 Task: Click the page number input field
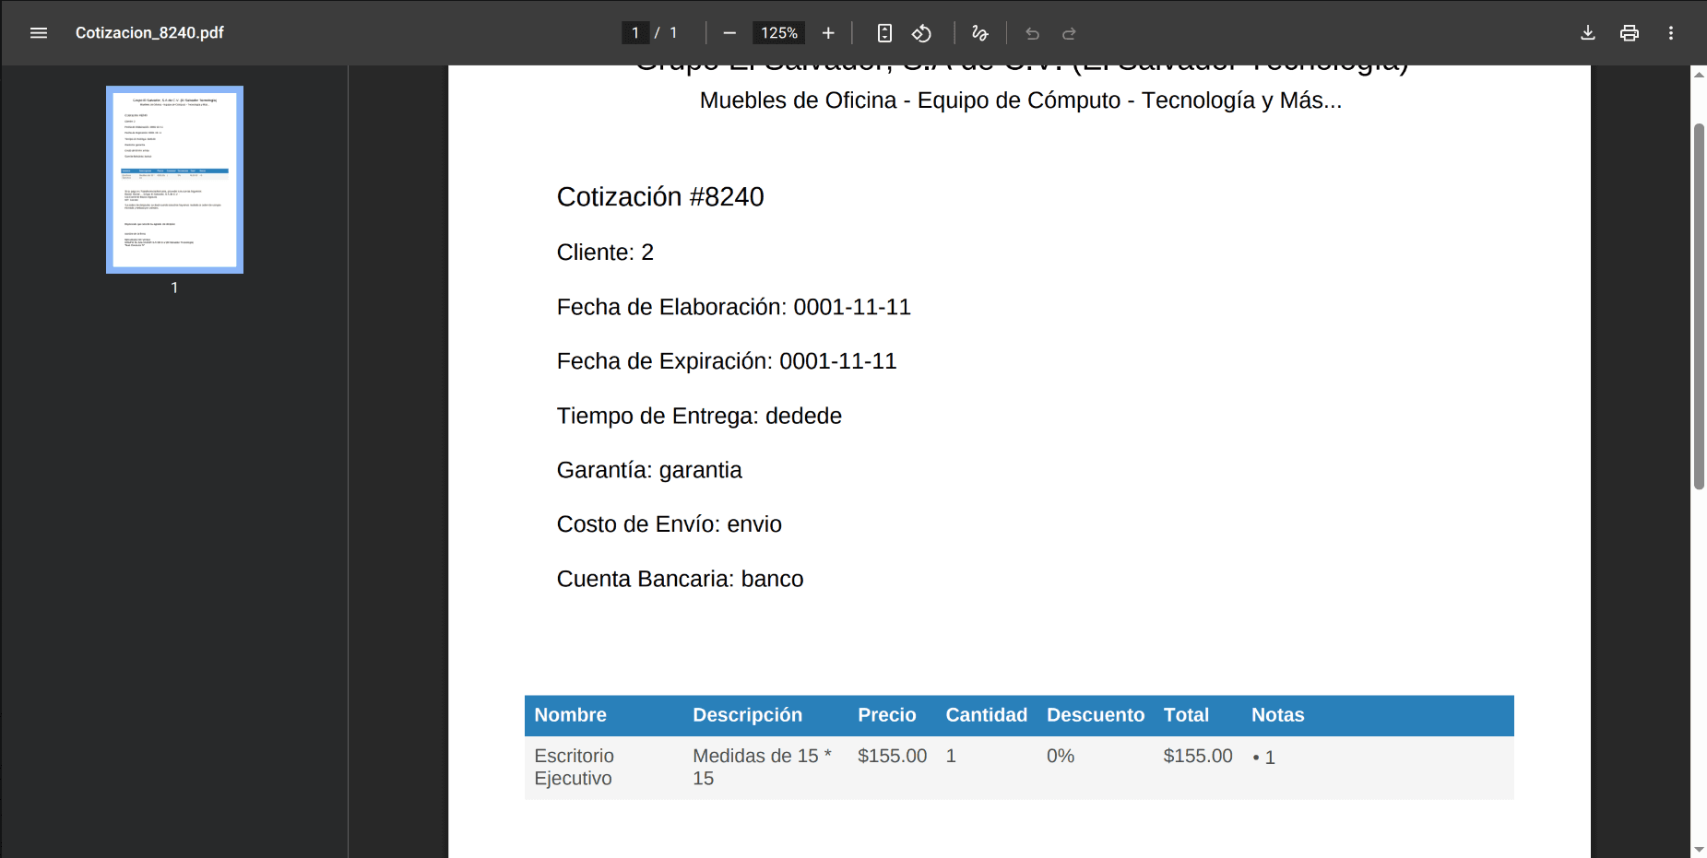(635, 33)
